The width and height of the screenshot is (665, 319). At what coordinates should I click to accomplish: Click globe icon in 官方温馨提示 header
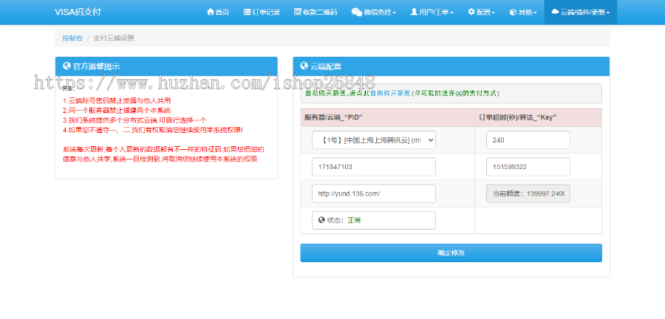point(66,66)
